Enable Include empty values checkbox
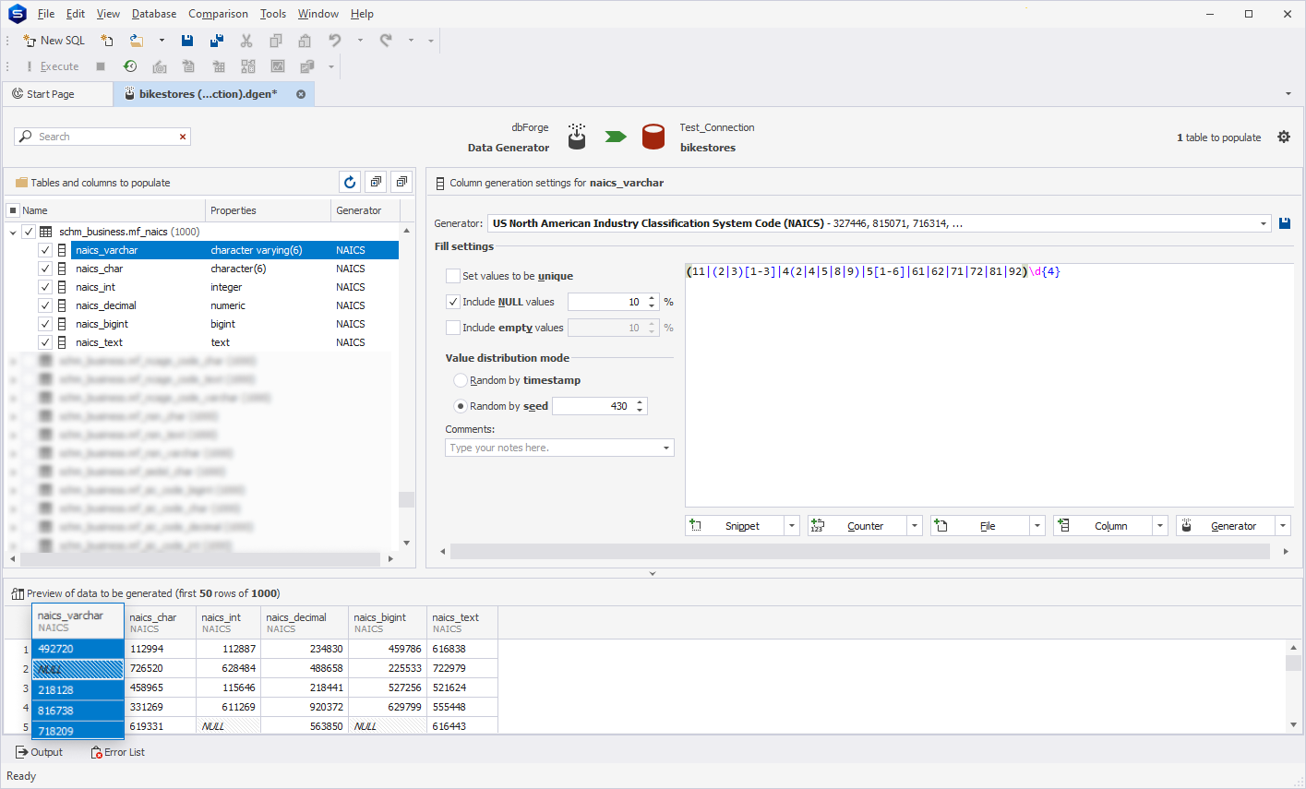Image resolution: width=1306 pixels, height=789 pixels. click(453, 328)
